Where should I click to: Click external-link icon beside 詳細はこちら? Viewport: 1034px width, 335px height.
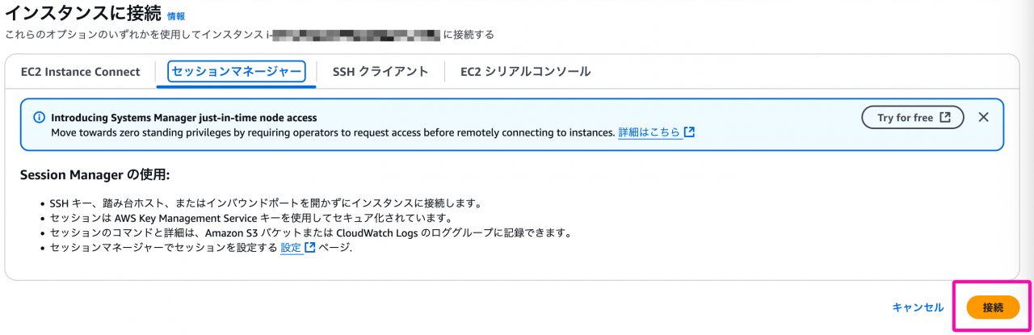pos(689,132)
